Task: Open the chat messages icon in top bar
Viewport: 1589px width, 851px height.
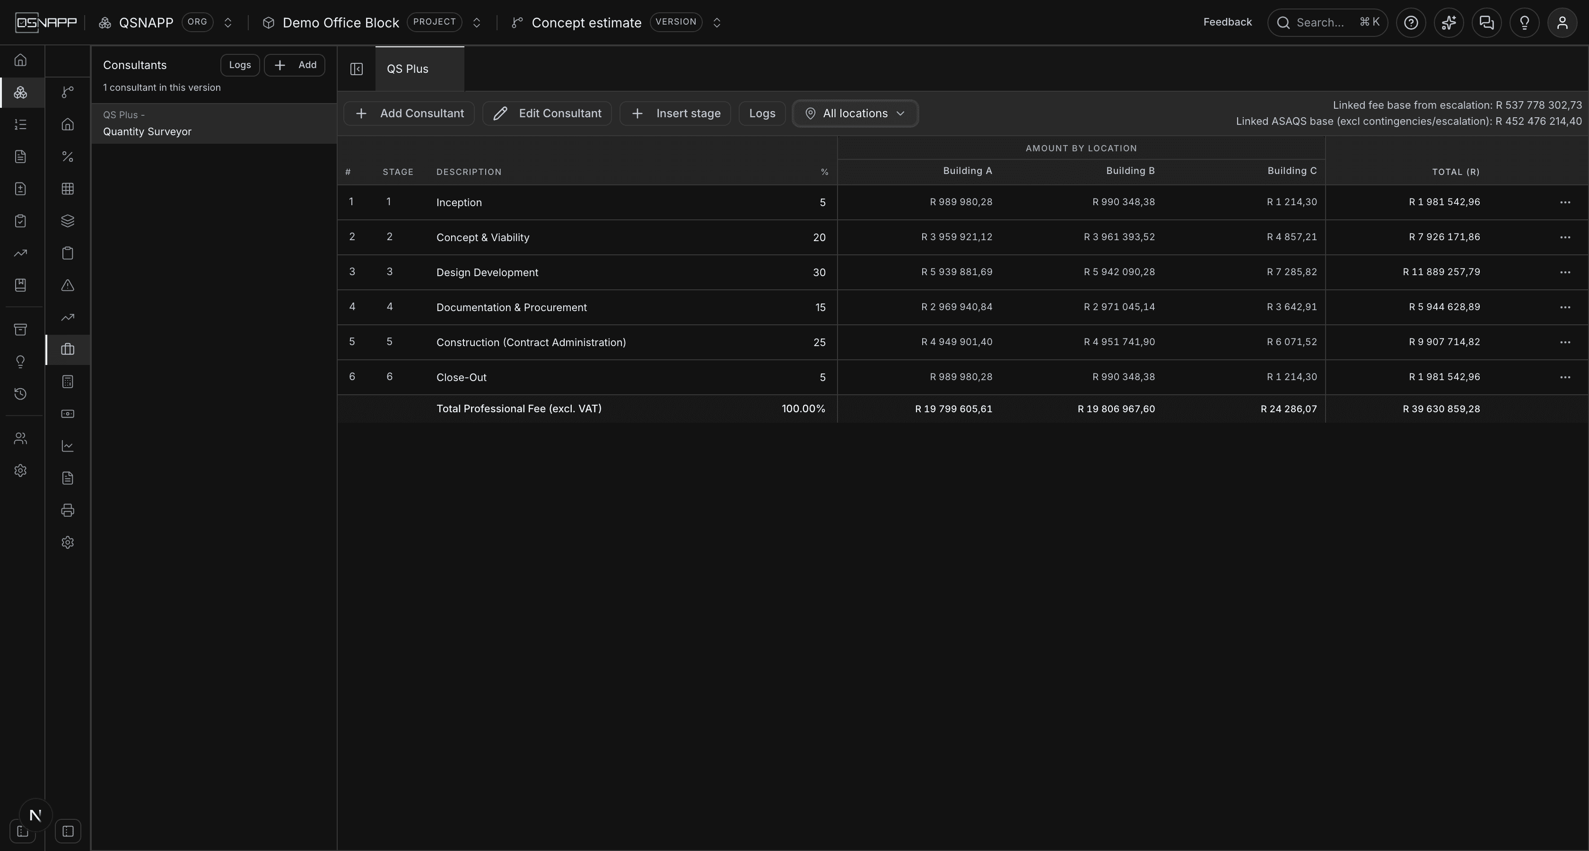Action: click(1486, 23)
